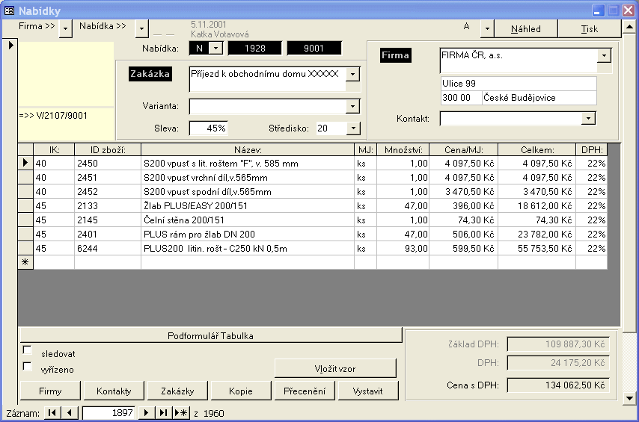Select row of item 2450 via record selector
This screenshot has height=422, width=639.
pyautogui.click(x=25, y=163)
